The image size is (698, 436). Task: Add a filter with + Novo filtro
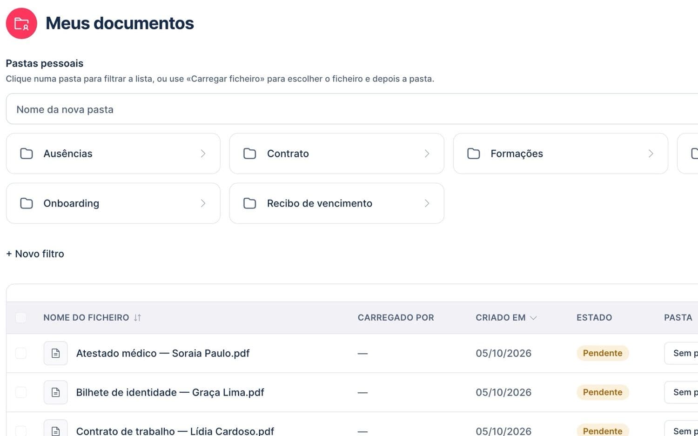click(35, 254)
